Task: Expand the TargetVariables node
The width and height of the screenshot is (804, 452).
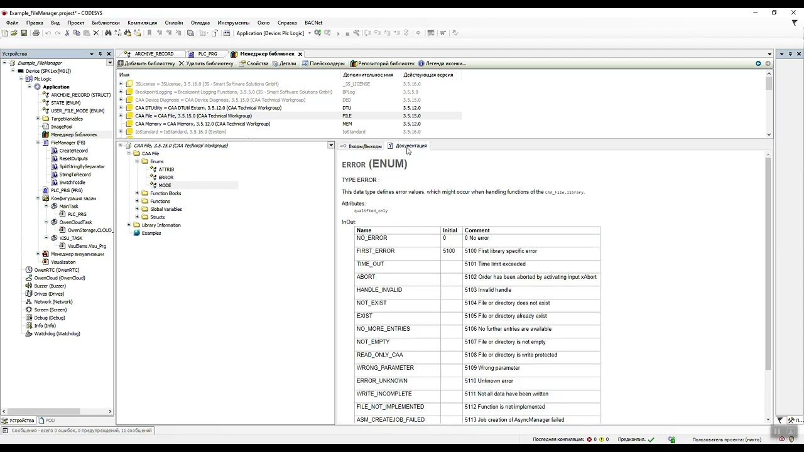Action: pos(38,119)
